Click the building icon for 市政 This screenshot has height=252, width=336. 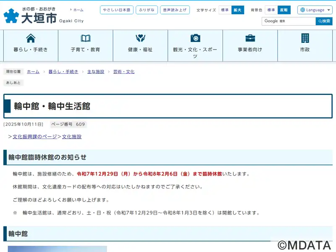click(305, 38)
